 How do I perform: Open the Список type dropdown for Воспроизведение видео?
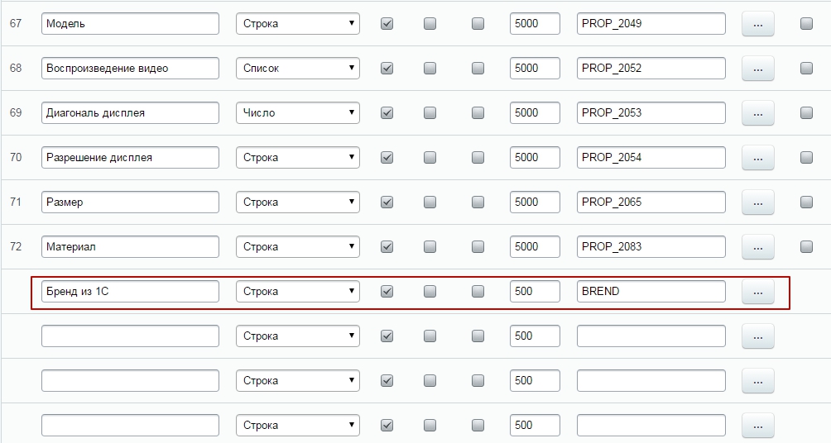[x=298, y=69]
